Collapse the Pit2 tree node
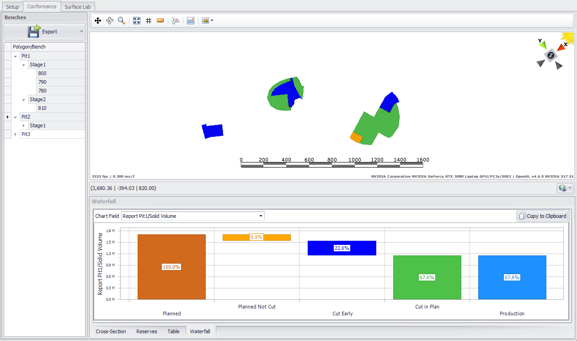 [16, 117]
